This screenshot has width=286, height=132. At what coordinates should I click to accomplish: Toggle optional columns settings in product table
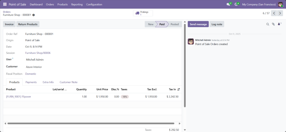click(x=179, y=89)
